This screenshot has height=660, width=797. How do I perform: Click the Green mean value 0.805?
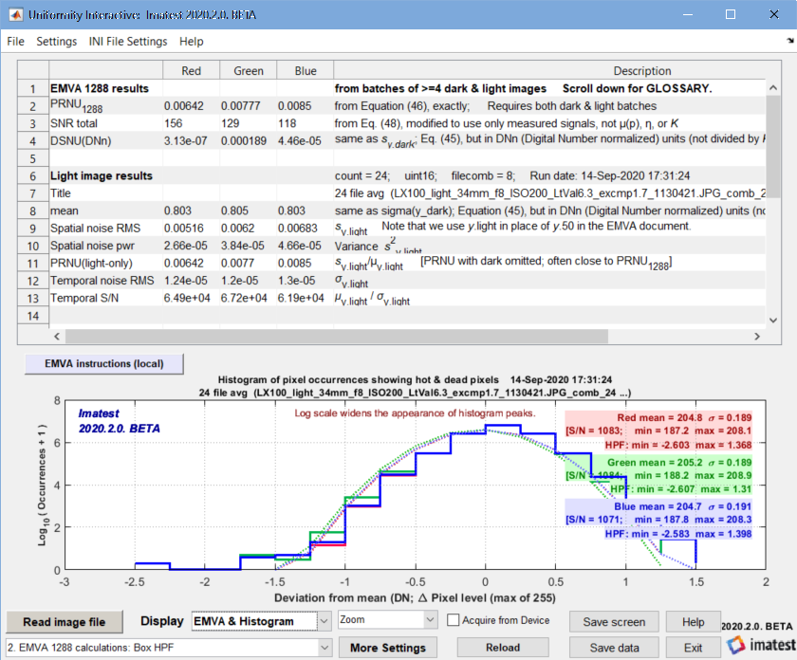(x=248, y=211)
